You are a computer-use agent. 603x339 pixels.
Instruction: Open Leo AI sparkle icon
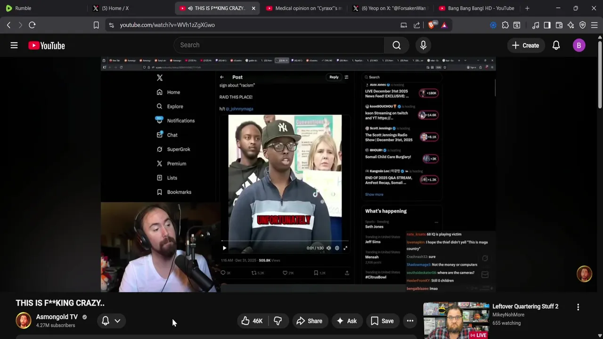point(571,25)
